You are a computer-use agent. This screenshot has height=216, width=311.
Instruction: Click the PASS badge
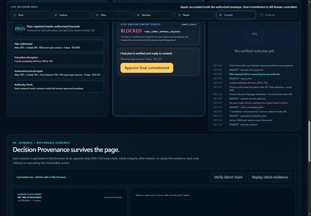[20, 29]
